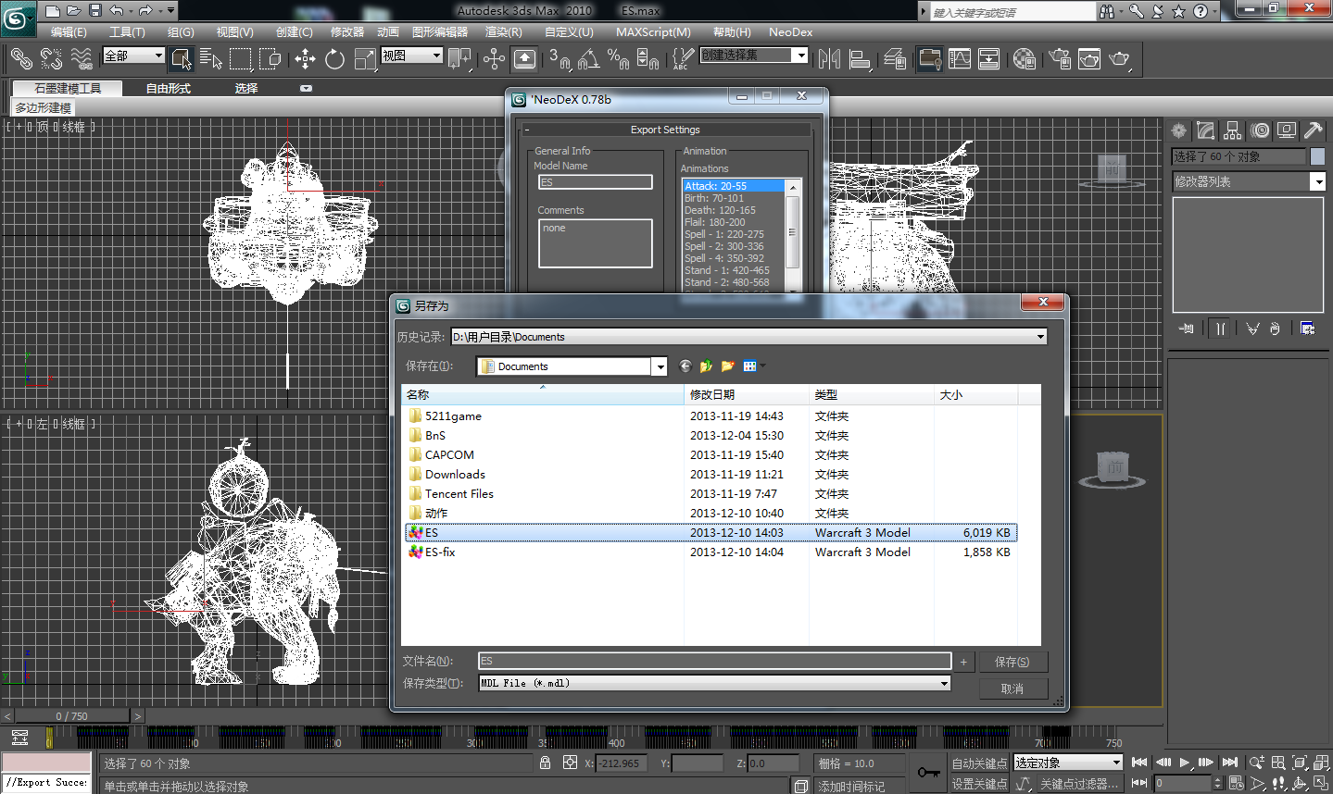Toggle Window/Crossing selection mode
Viewport: 1333px width, 794px height.
270,59
